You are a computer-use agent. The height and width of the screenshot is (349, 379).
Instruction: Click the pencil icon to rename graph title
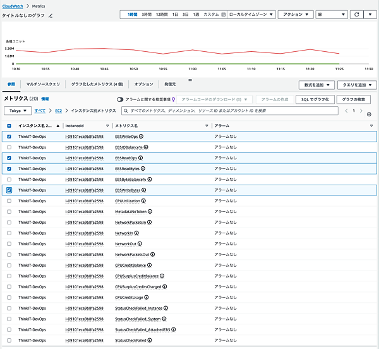51,15
